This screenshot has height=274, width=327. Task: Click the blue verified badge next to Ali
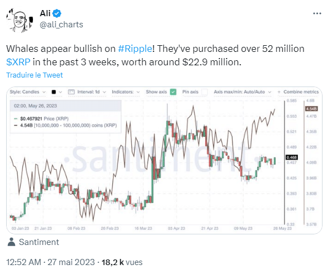pos(56,13)
